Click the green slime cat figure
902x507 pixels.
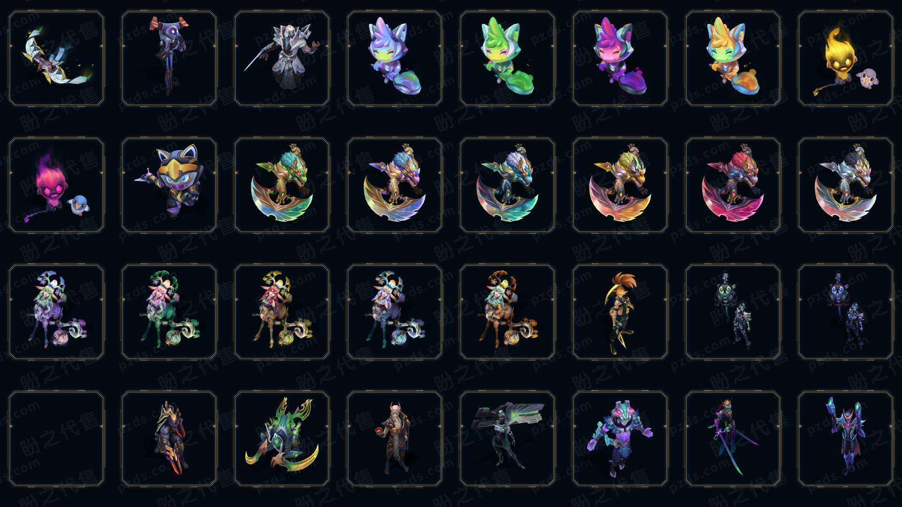coord(507,59)
